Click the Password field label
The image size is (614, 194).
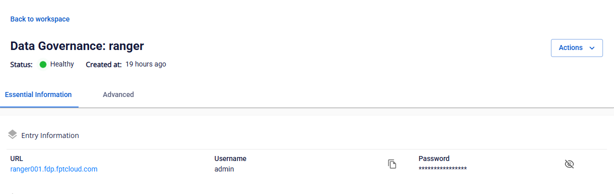(x=434, y=158)
